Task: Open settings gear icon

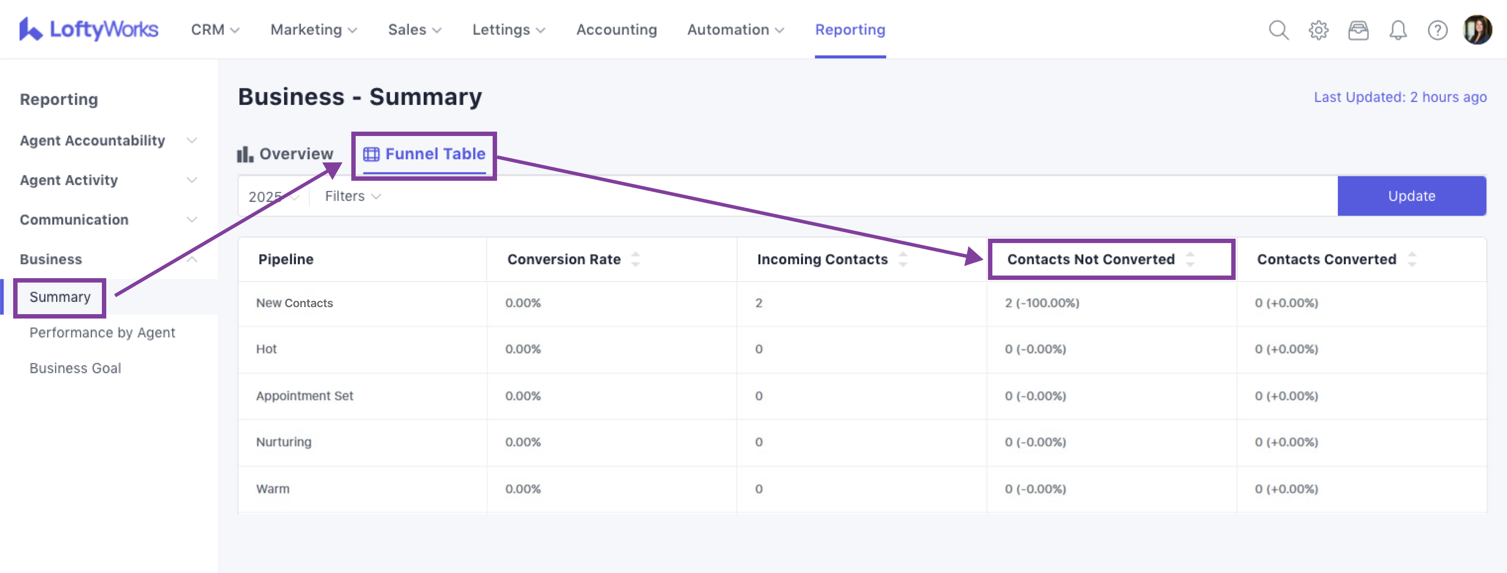Action: pyautogui.click(x=1318, y=30)
